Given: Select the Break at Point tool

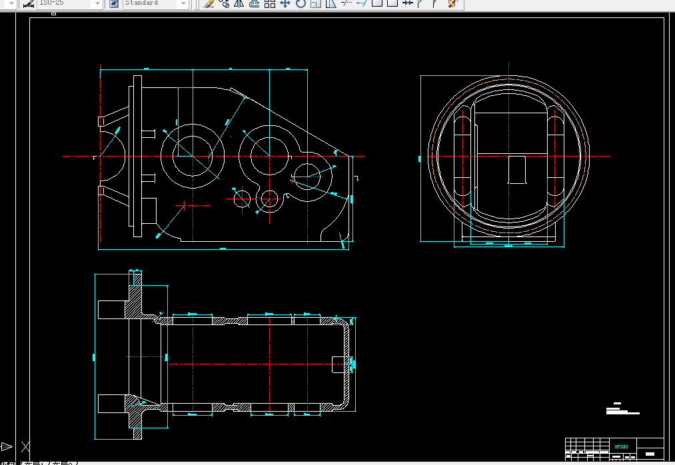Looking at the screenshot, I should [x=376, y=3].
